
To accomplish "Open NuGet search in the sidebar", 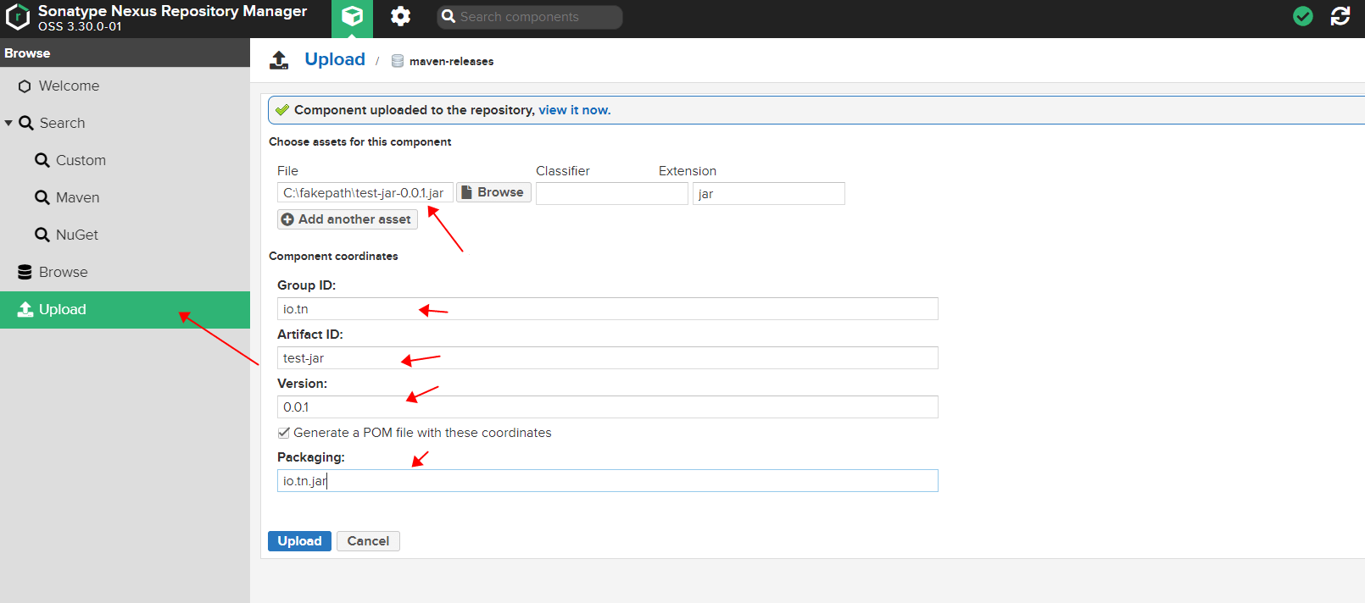I will click(x=125, y=235).
